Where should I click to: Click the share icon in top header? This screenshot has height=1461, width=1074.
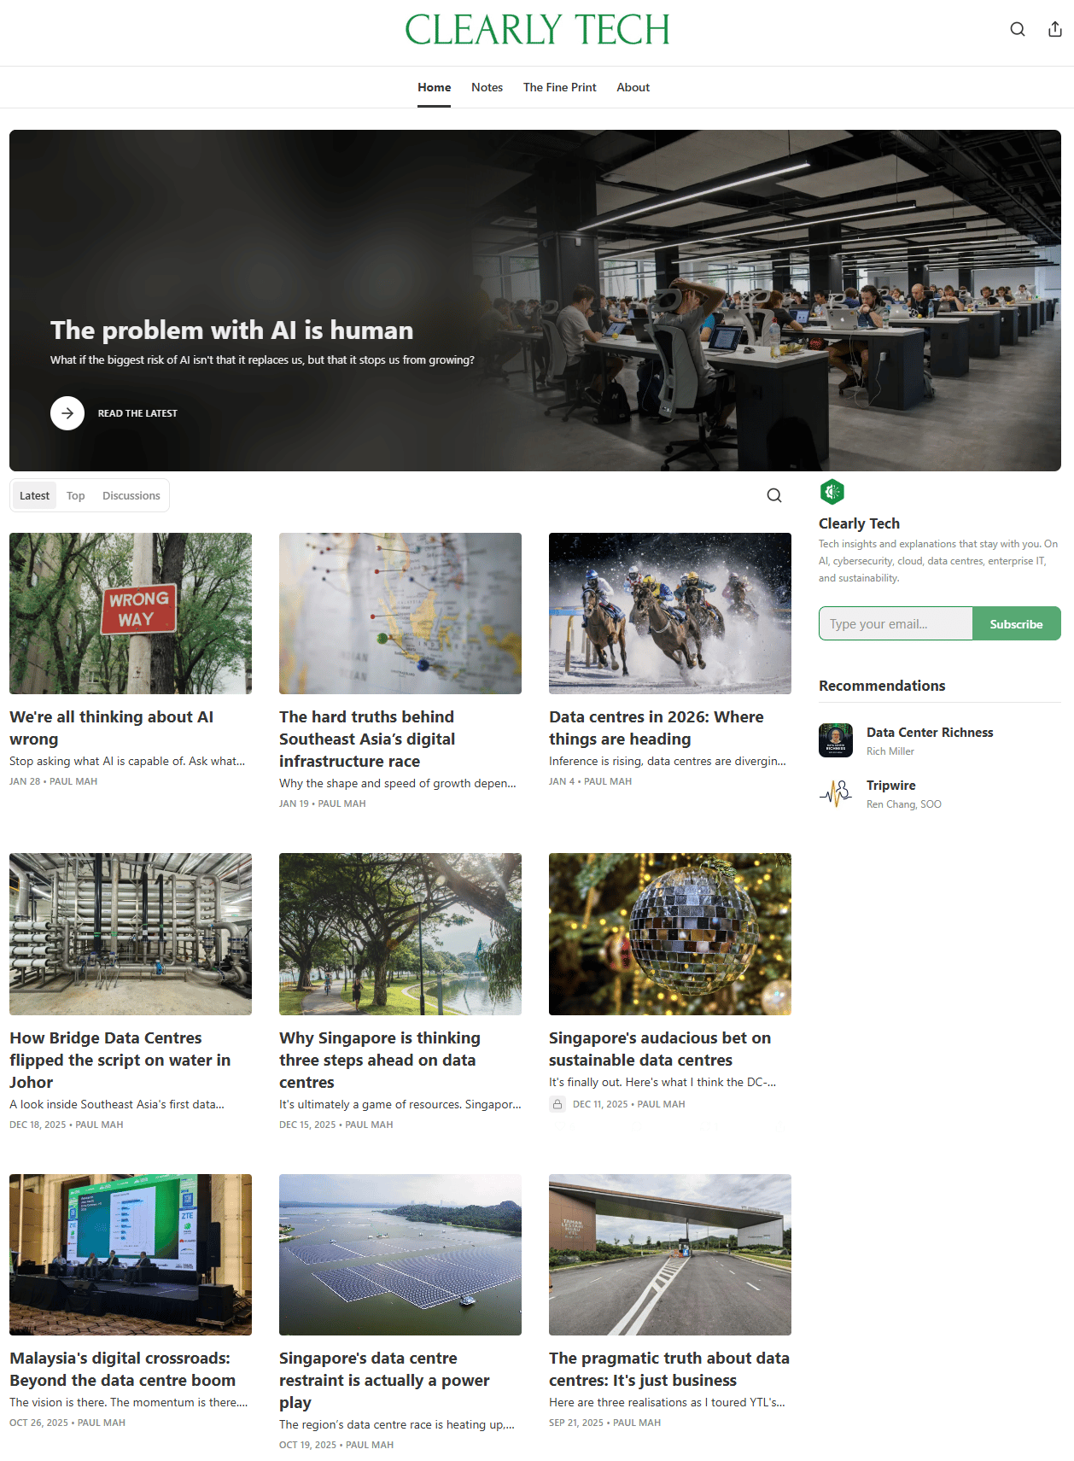point(1054,29)
